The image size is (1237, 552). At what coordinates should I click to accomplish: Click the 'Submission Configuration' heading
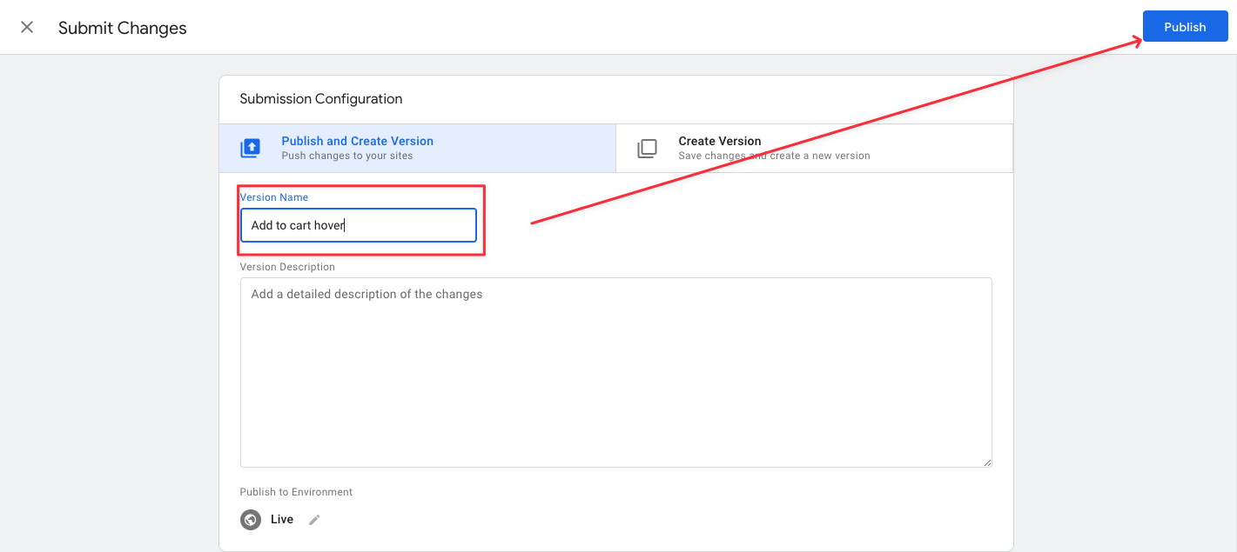click(321, 99)
